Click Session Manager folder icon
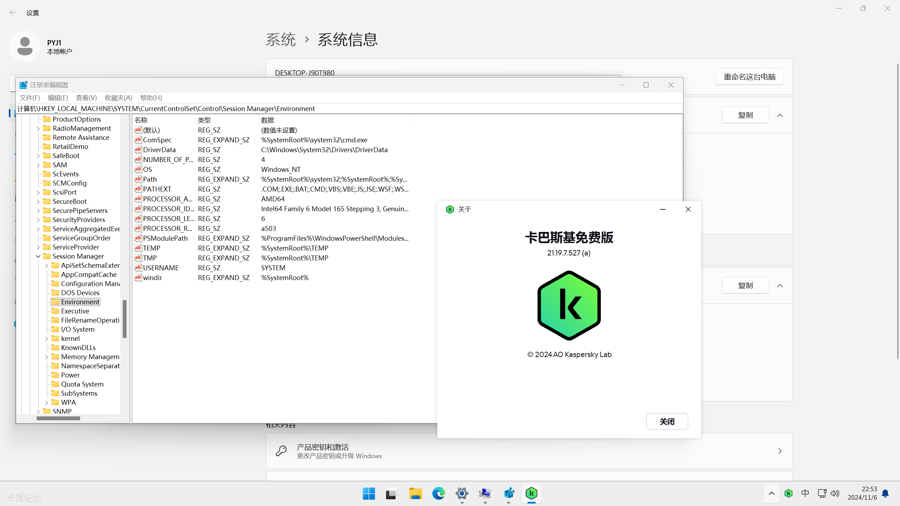Viewport: 900px width, 506px height. click(x=47, y=256)
